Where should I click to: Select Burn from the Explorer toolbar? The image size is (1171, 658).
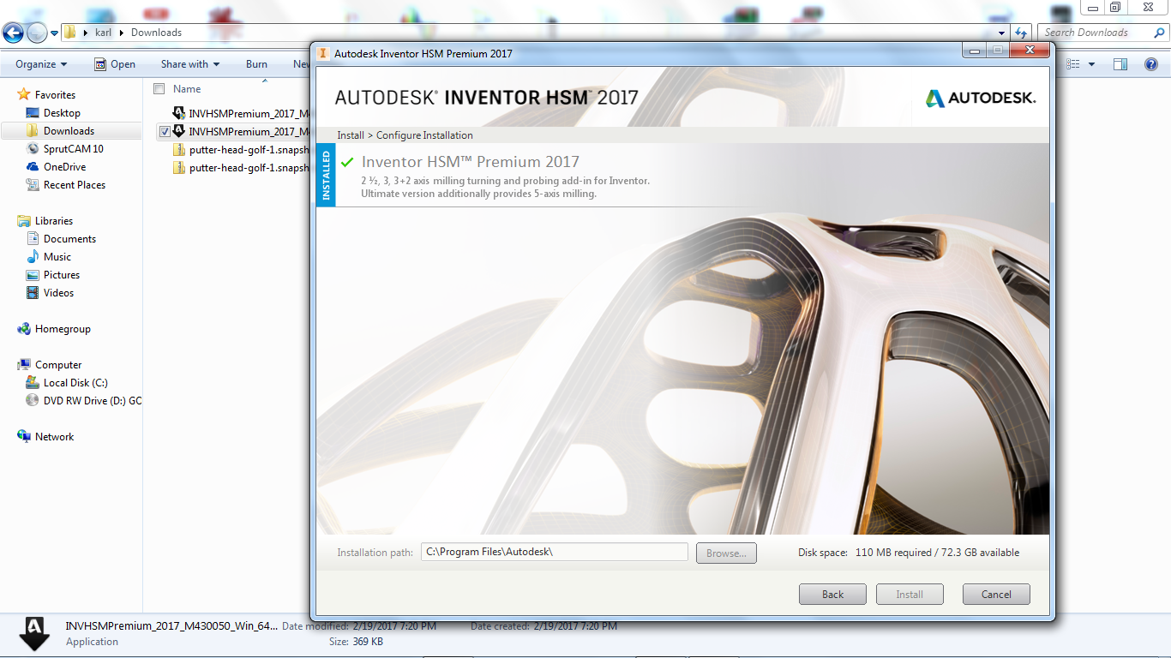click(x=255, y=63)
